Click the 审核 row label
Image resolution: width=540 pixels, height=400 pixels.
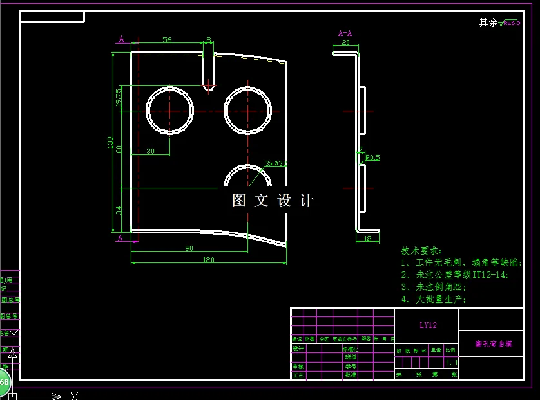[298, 367]
